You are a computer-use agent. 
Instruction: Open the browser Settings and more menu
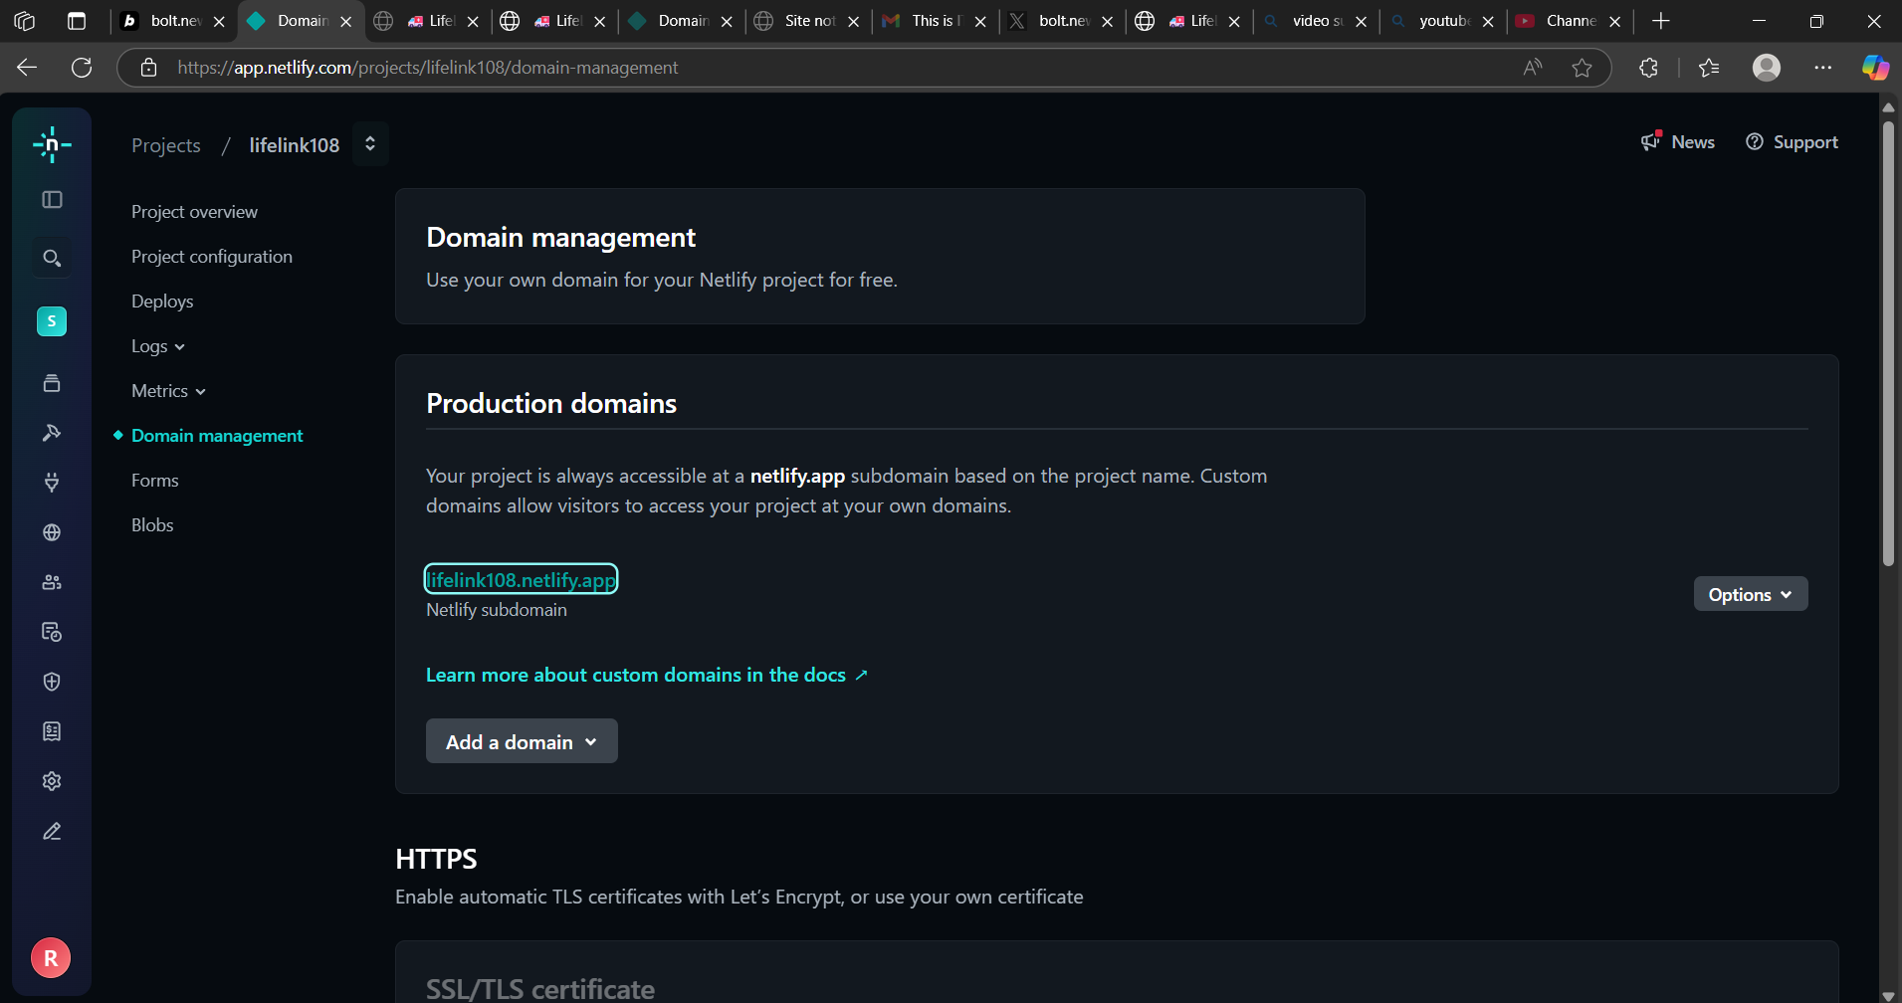1823,68
